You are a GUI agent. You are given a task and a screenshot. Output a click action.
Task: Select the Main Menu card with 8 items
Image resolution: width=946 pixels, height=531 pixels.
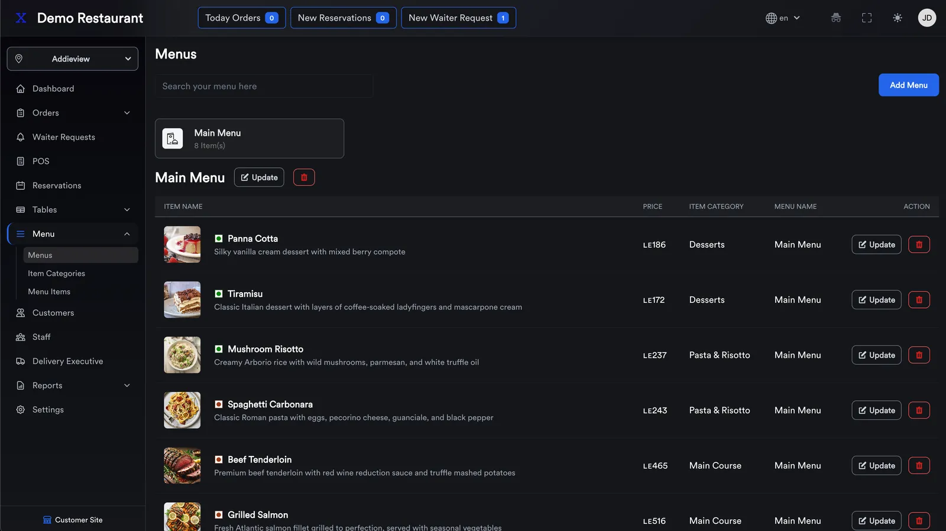coord(250,138)
